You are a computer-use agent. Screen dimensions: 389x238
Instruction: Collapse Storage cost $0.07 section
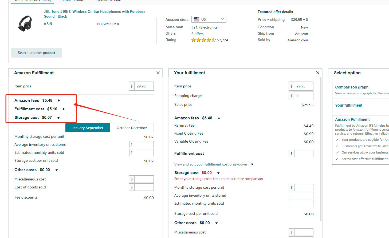tap(58, 118)
